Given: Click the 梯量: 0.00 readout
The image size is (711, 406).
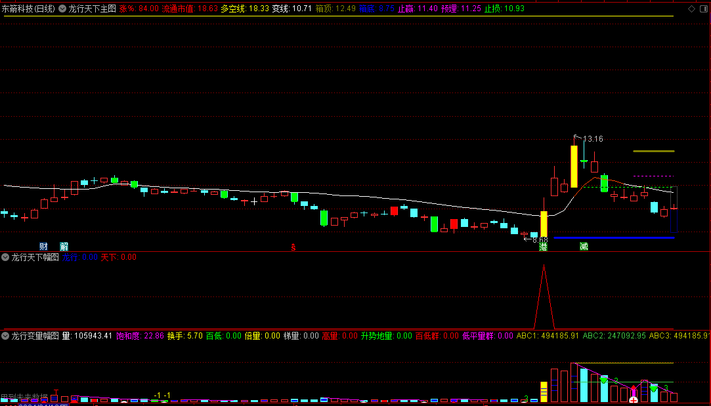Looking at the screenshot, I should coord(301,336).
